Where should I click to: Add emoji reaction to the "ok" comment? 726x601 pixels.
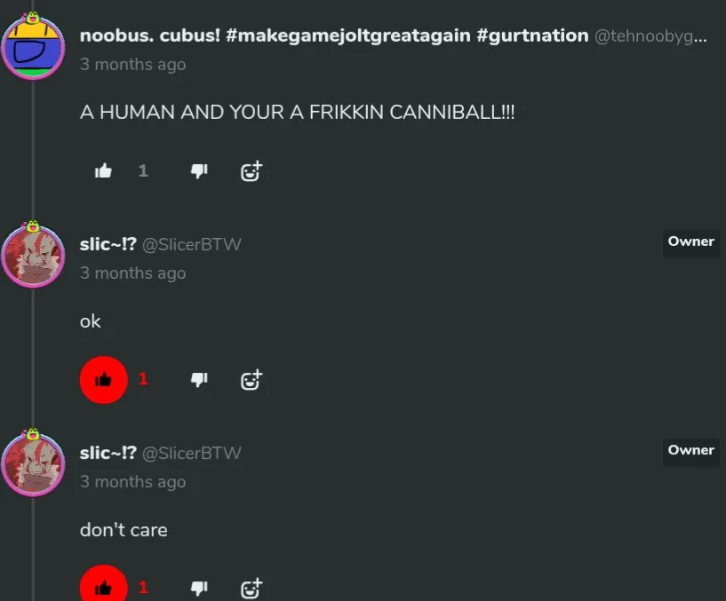tap(251, 380)
